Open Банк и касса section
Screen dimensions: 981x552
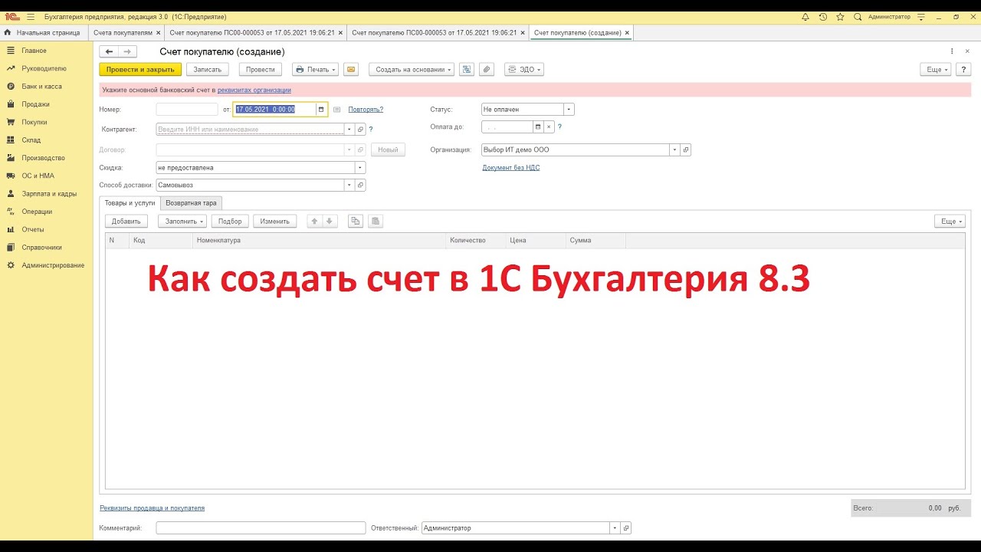tap(41, 87)
